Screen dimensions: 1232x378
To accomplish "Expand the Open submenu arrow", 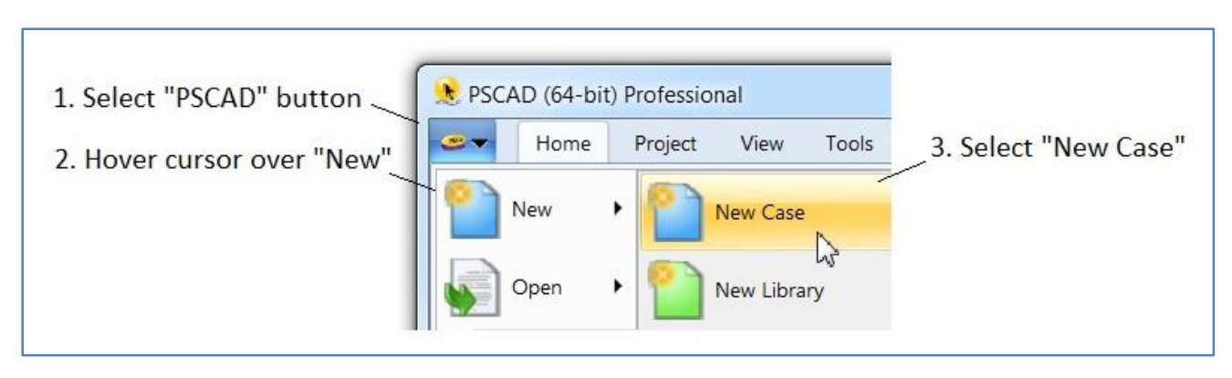I will (x=618, y=288).
